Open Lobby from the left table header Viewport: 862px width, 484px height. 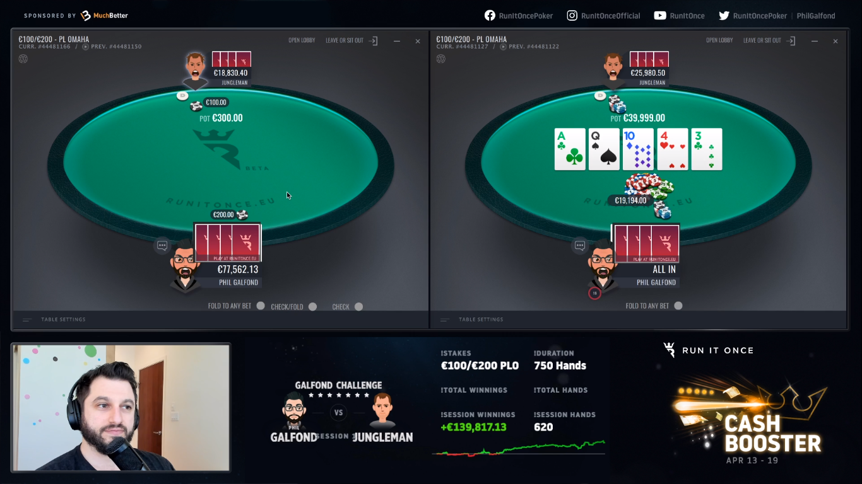(302, 40)
